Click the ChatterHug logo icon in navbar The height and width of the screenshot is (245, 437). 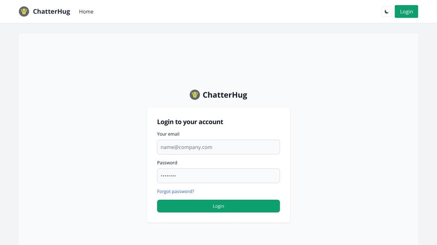point(24,11)
